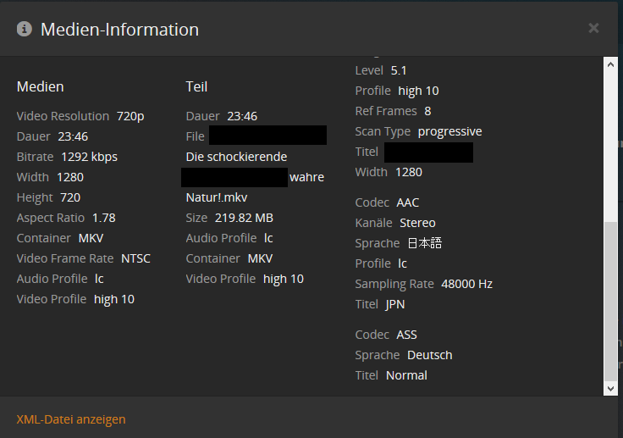Screen dimensions: 623x438
Task: Click the Teil section heading
Action: [x=196, y=86]
